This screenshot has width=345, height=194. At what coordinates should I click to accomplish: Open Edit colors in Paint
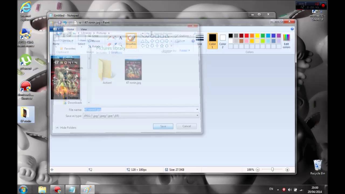286,41
